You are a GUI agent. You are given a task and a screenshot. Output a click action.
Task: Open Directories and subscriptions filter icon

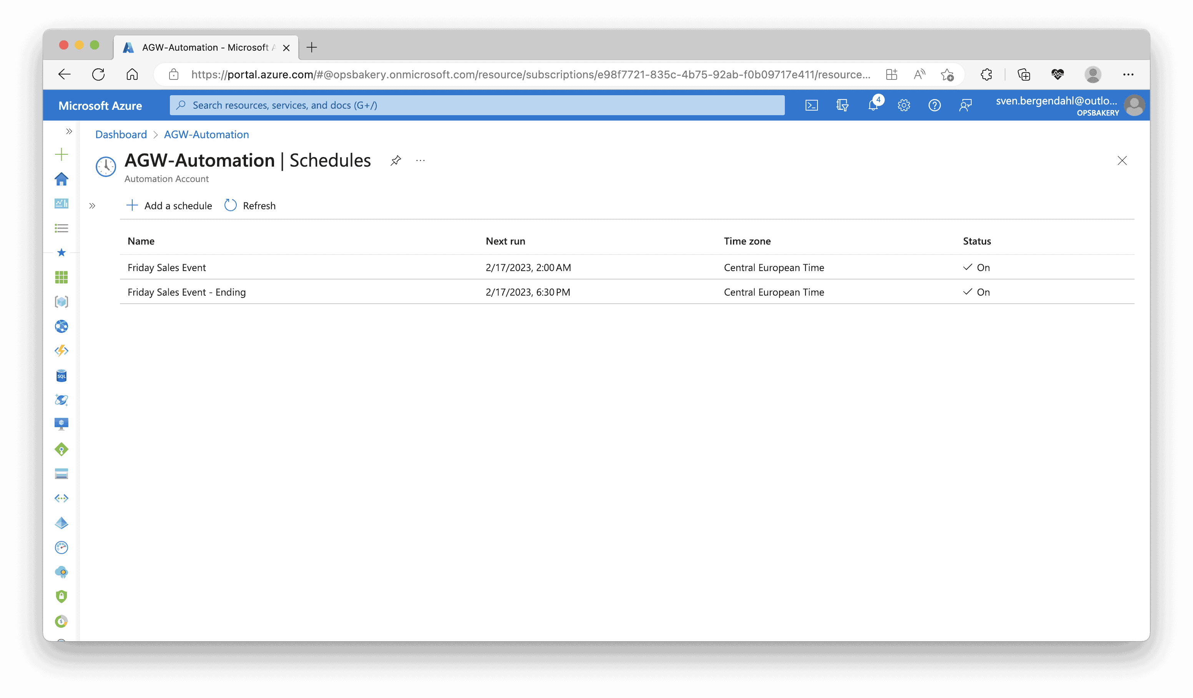(842, 105)
